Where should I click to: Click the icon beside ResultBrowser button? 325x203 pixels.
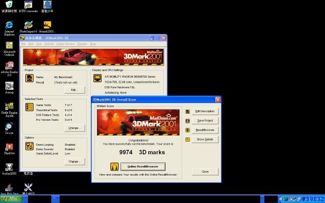coord(187,130)
